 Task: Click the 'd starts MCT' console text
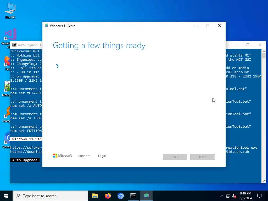click(238, 55)
